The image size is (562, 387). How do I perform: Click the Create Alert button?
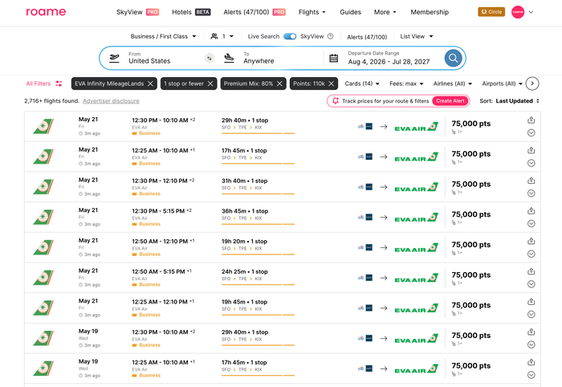450,100
